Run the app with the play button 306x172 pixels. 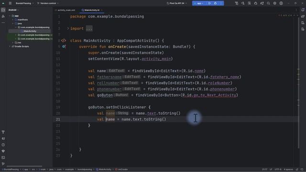tap(209, 3)
